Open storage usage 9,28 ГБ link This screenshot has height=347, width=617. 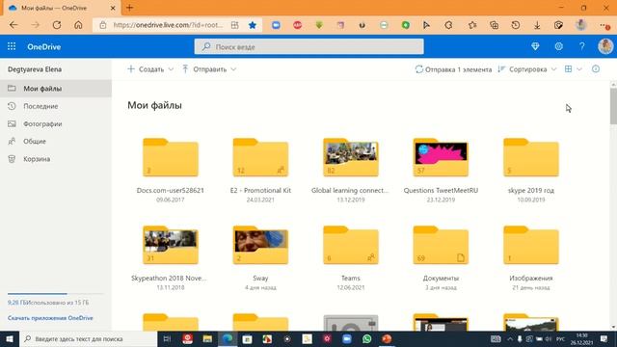click(x=48, y=303)
